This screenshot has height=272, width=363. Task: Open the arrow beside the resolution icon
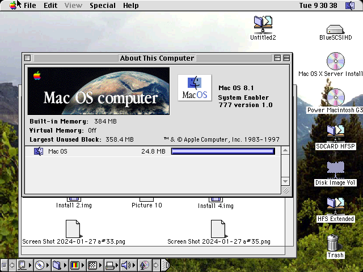pos(100,265)
